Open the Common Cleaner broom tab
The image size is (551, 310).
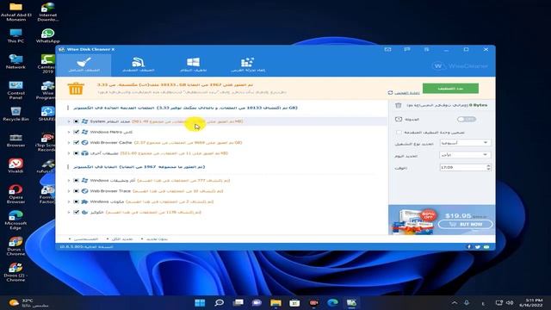[84, 65]
